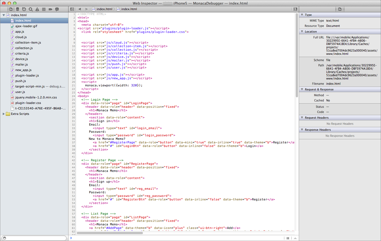This screenshot has height=241, width=381.
Task: Go back in resource history
Action: click(80, 9)
